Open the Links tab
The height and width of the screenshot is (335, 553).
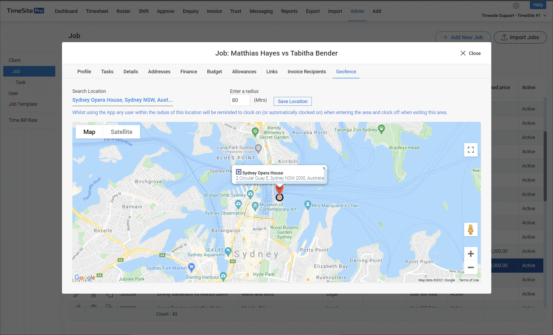[x=272, y=72]
